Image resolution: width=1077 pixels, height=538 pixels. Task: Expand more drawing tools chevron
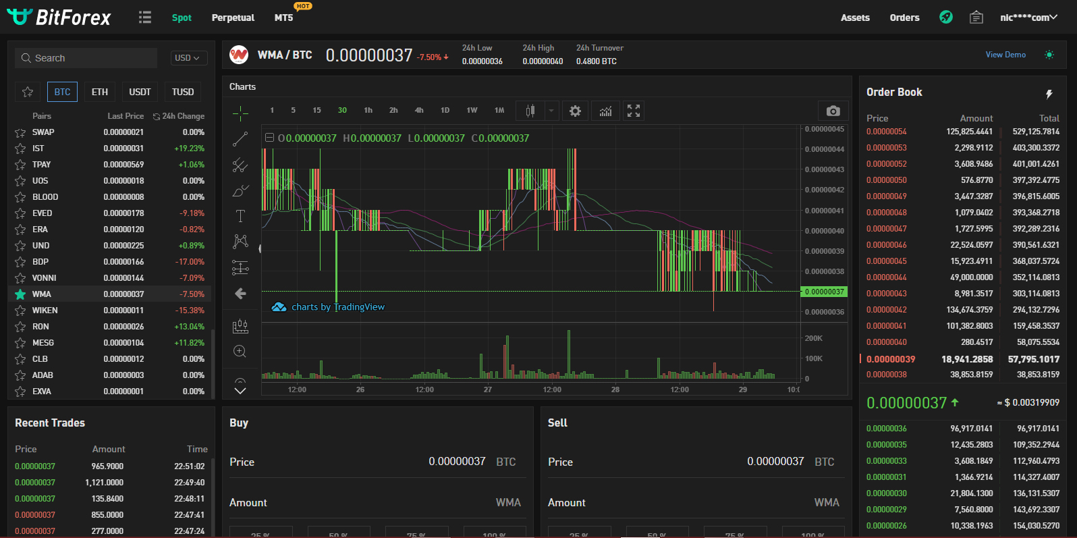click(x=240, y=390)
